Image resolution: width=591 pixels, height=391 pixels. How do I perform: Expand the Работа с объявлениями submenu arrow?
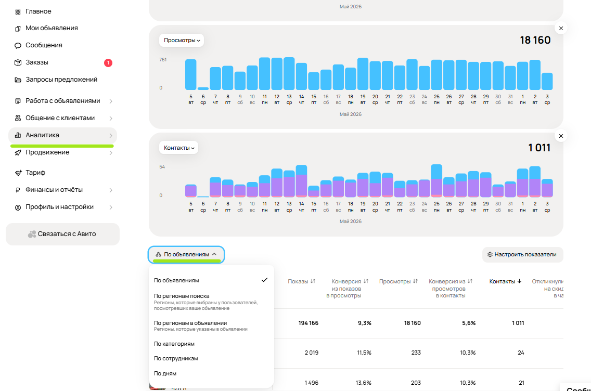[x=111, y=101]
